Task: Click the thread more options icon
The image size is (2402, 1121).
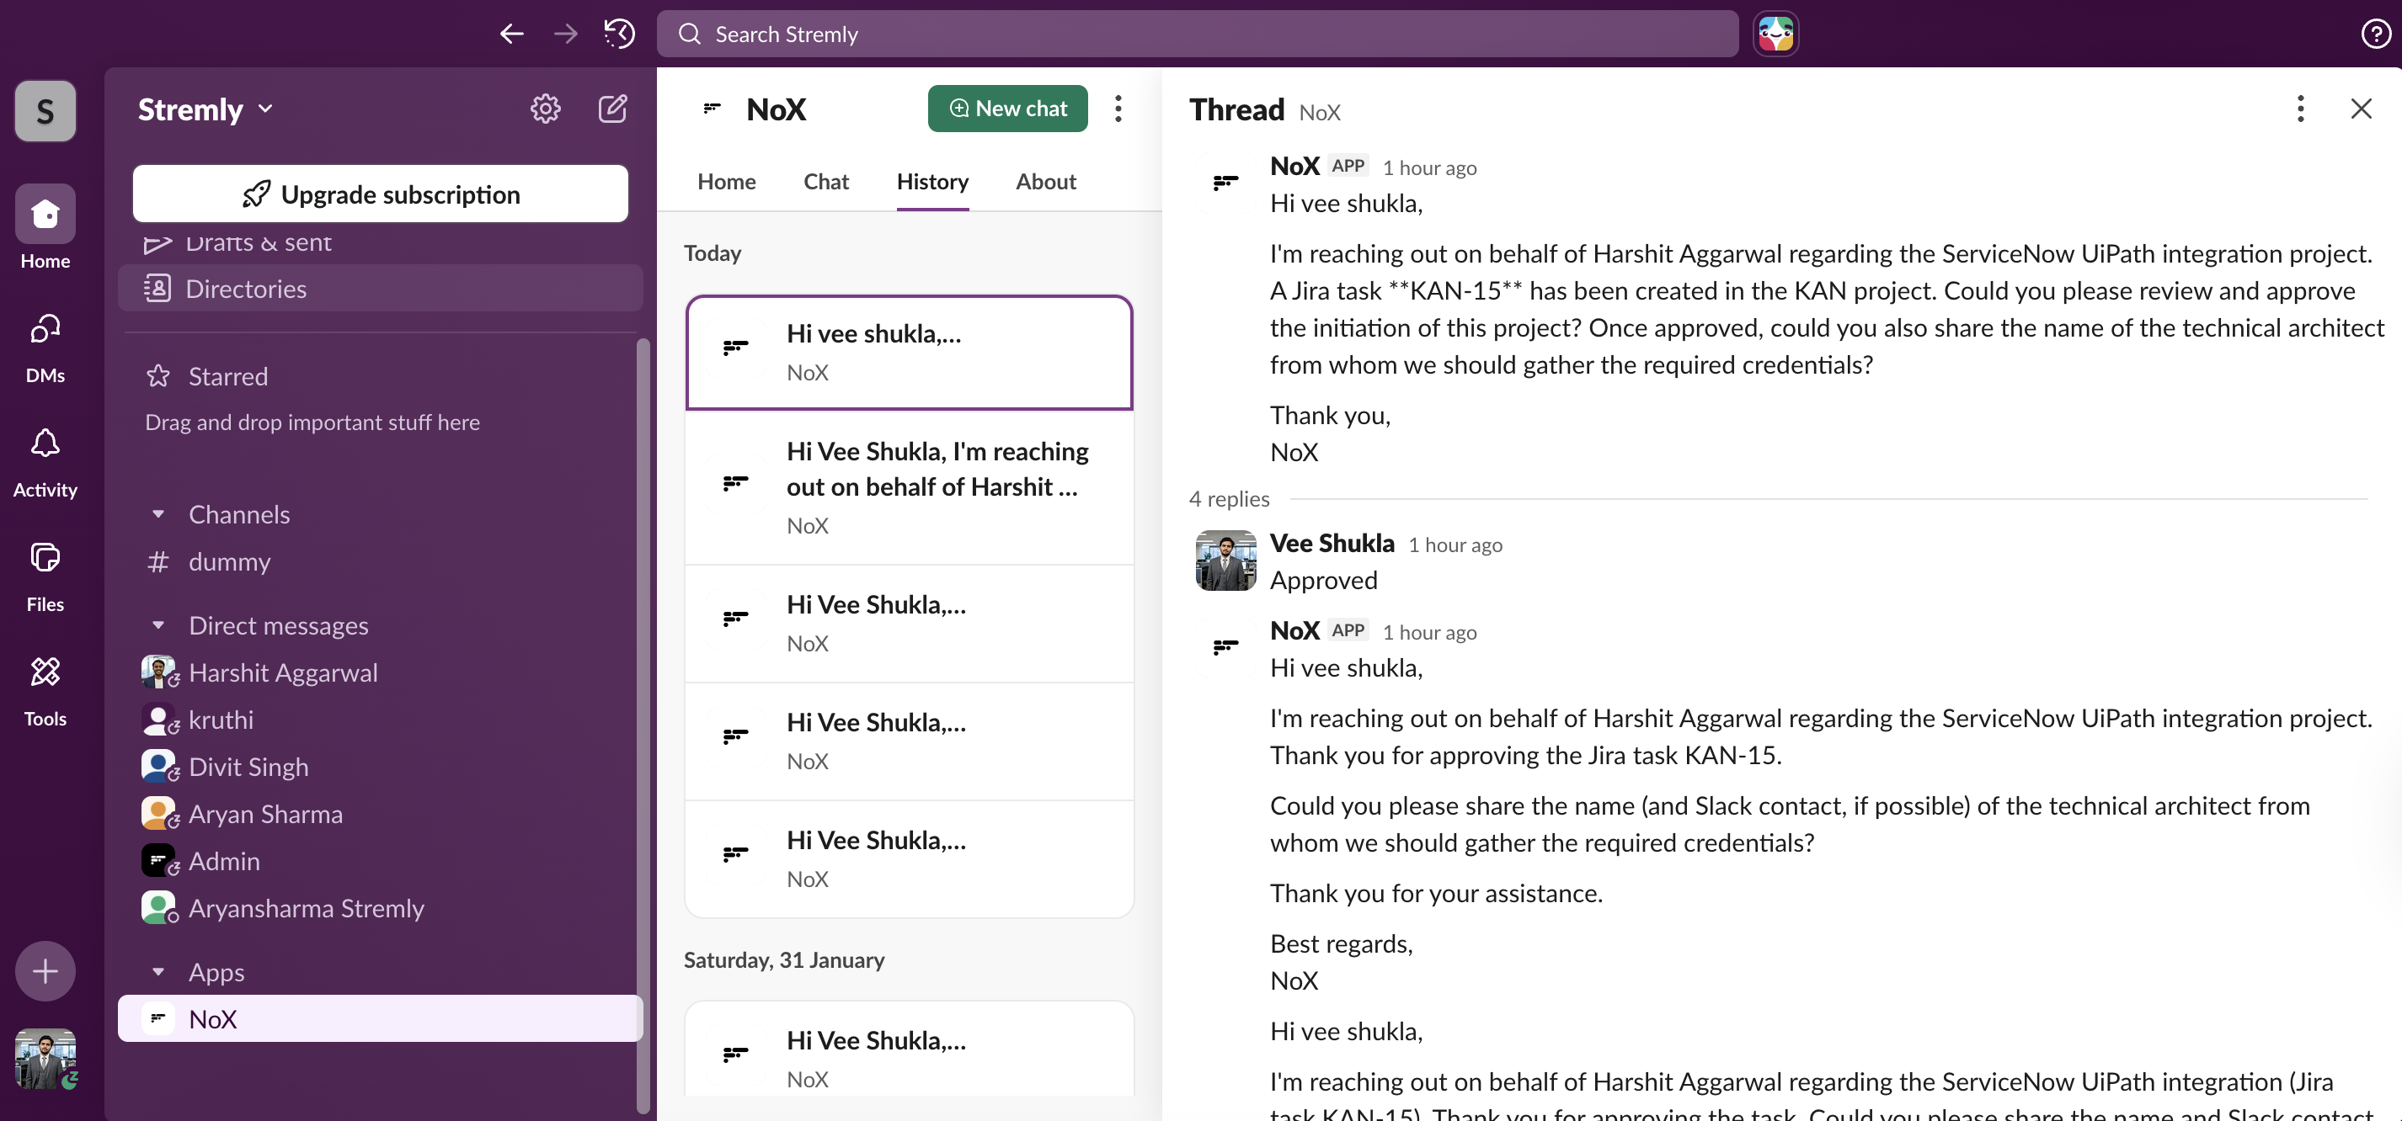Action: click(2299, 109)
